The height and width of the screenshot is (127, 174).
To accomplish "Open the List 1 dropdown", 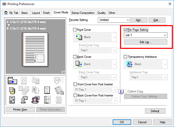I will point(145,35).
